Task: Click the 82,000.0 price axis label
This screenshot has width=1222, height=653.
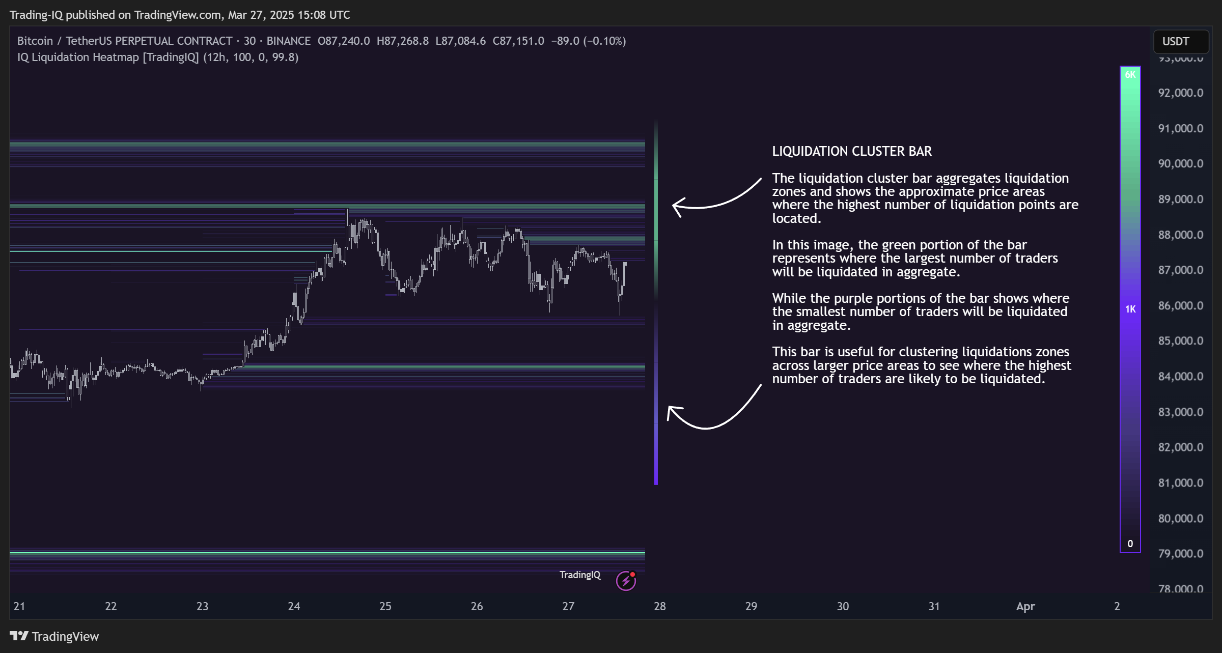Action: [1181, 447]
